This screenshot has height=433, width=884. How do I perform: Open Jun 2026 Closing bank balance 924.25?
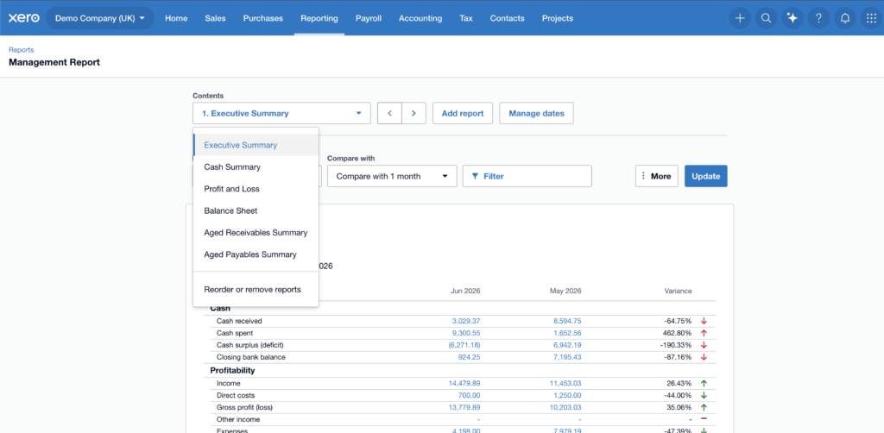[x=469, y=357]
